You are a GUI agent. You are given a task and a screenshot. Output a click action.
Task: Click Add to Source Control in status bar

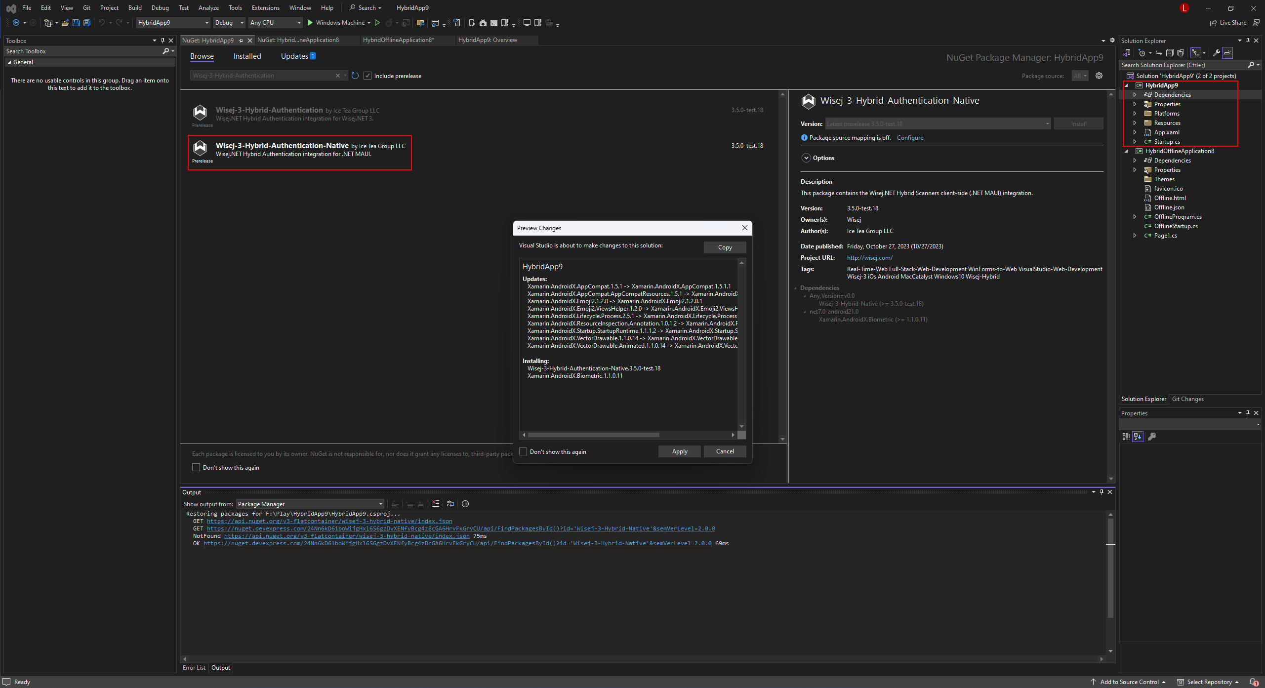pyautogui.click(x=1128, y=682)
